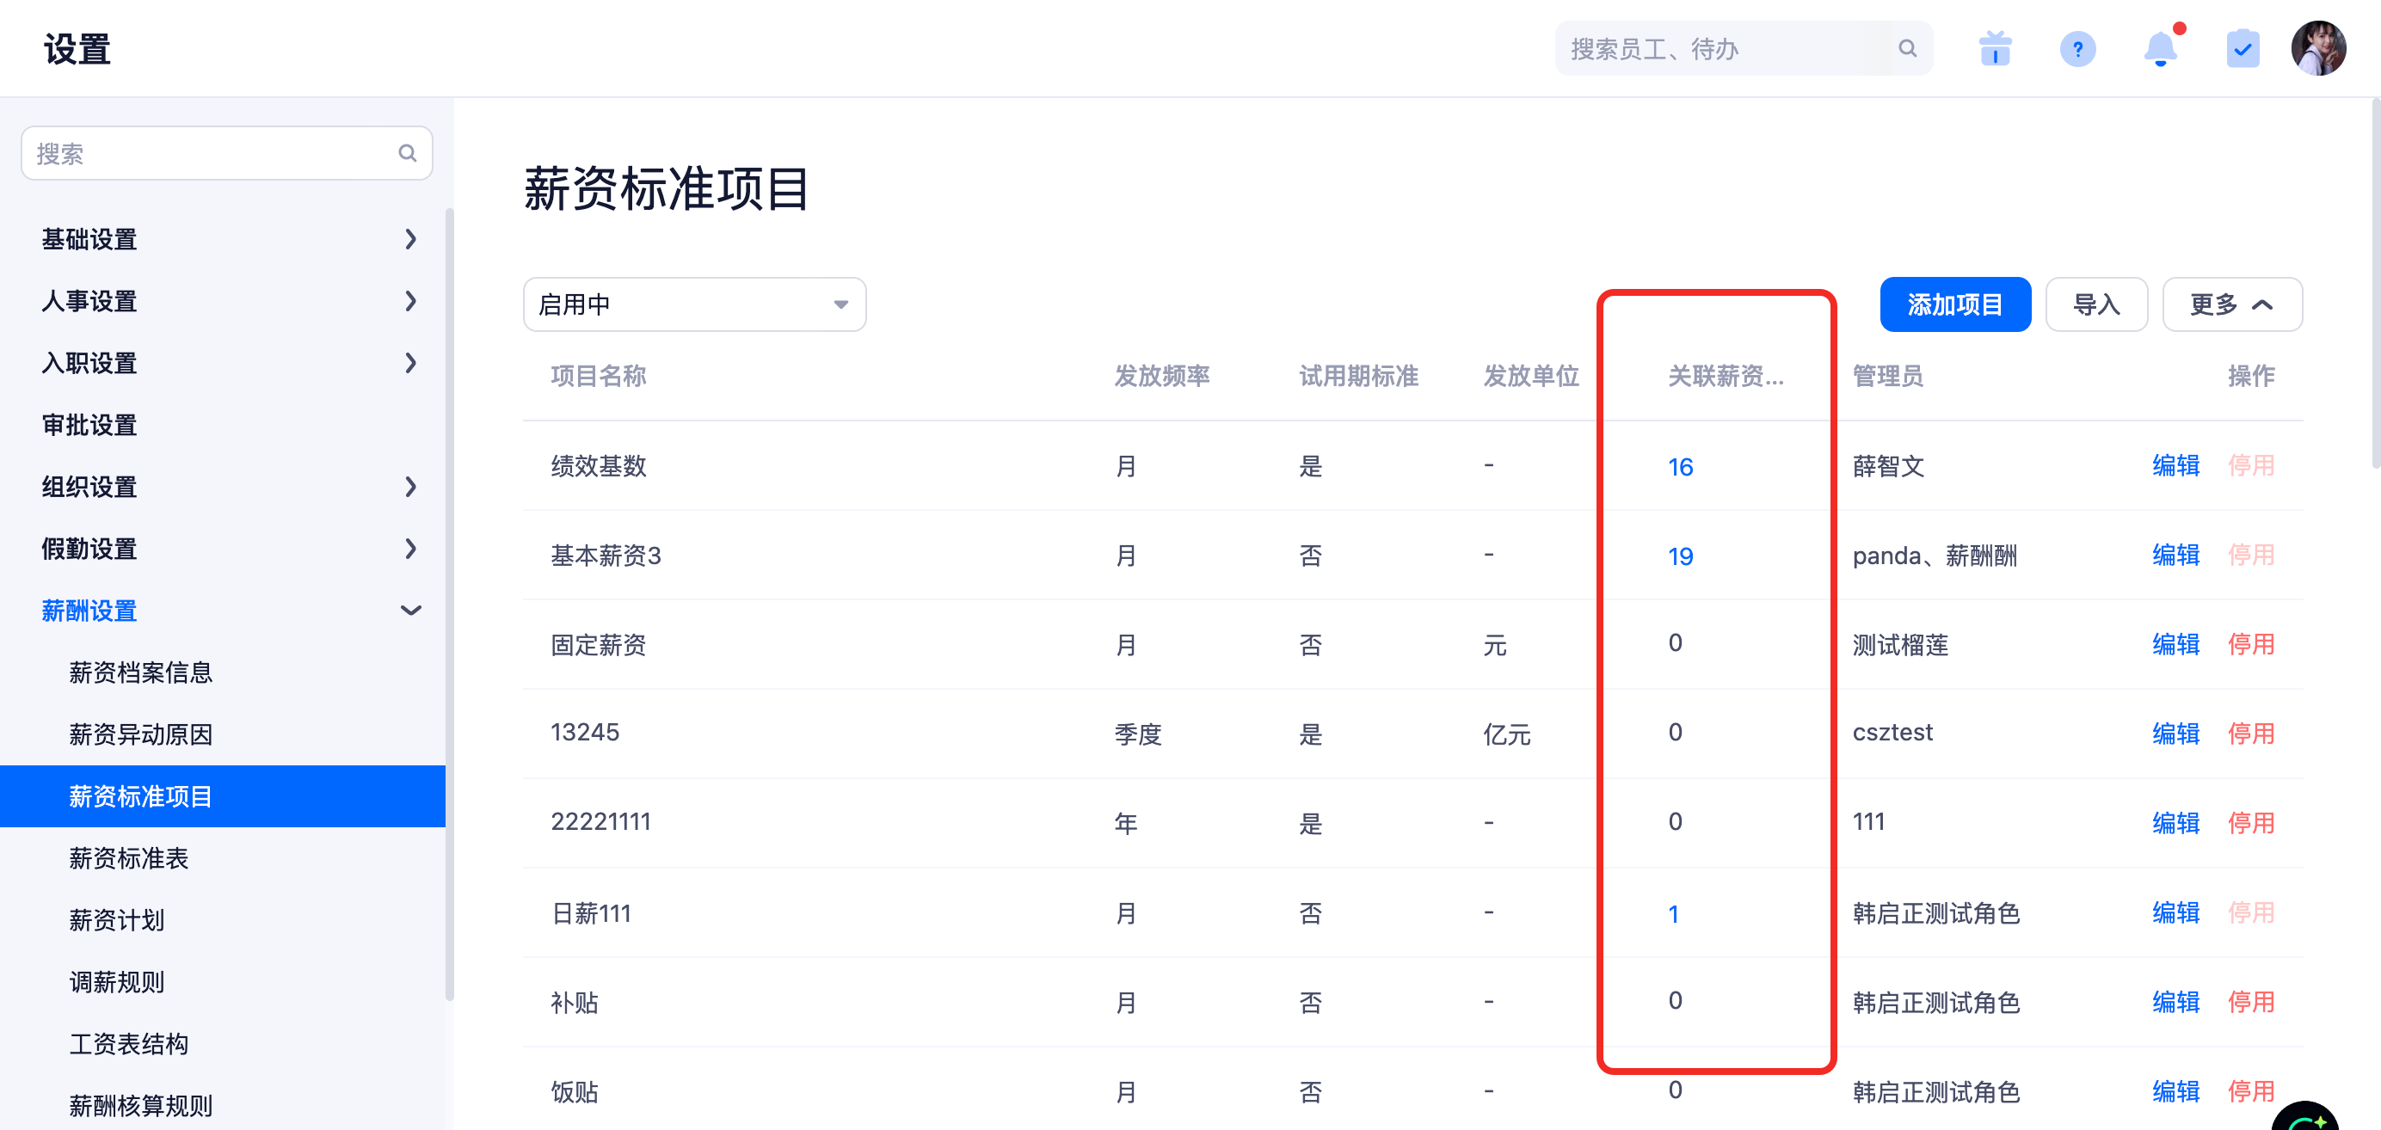Click the panda、薪酬酬 admin cell
This screenshot has width=2381, height=1130.
(x=1935, y=556)
